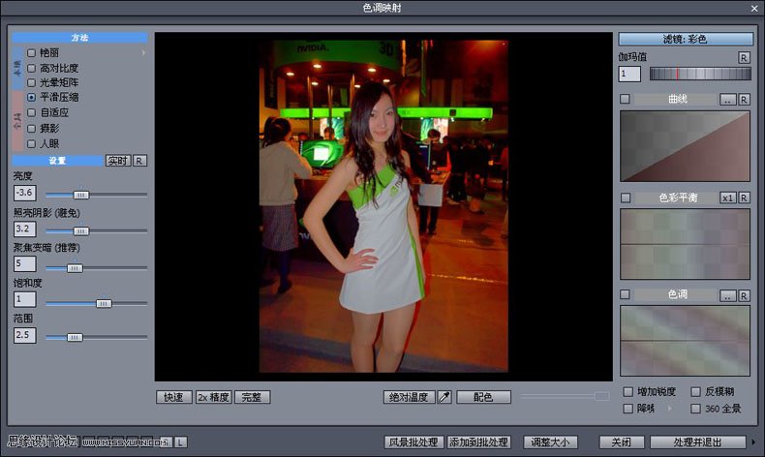Switch to the blue side tab in 方法

click(x=17, y=67)
